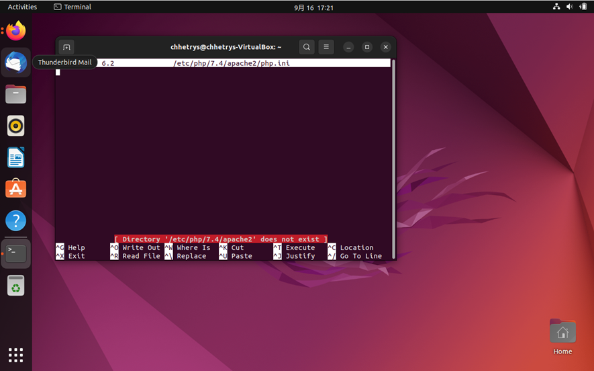594x371 pixels.
Task: Click the /etc/php/7.4/apache2/php.ini file path
Action: click(x=232, y=63)
